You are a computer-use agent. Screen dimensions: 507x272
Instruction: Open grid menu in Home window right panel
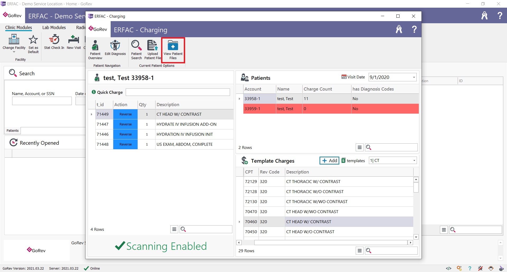(444, 230)
